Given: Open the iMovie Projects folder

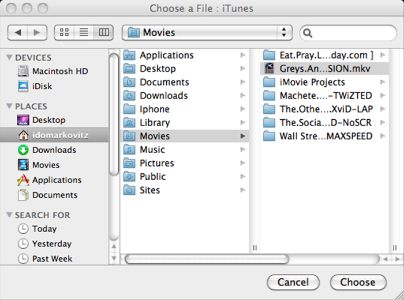Looking at the screenshot, I should pos(324,82).
